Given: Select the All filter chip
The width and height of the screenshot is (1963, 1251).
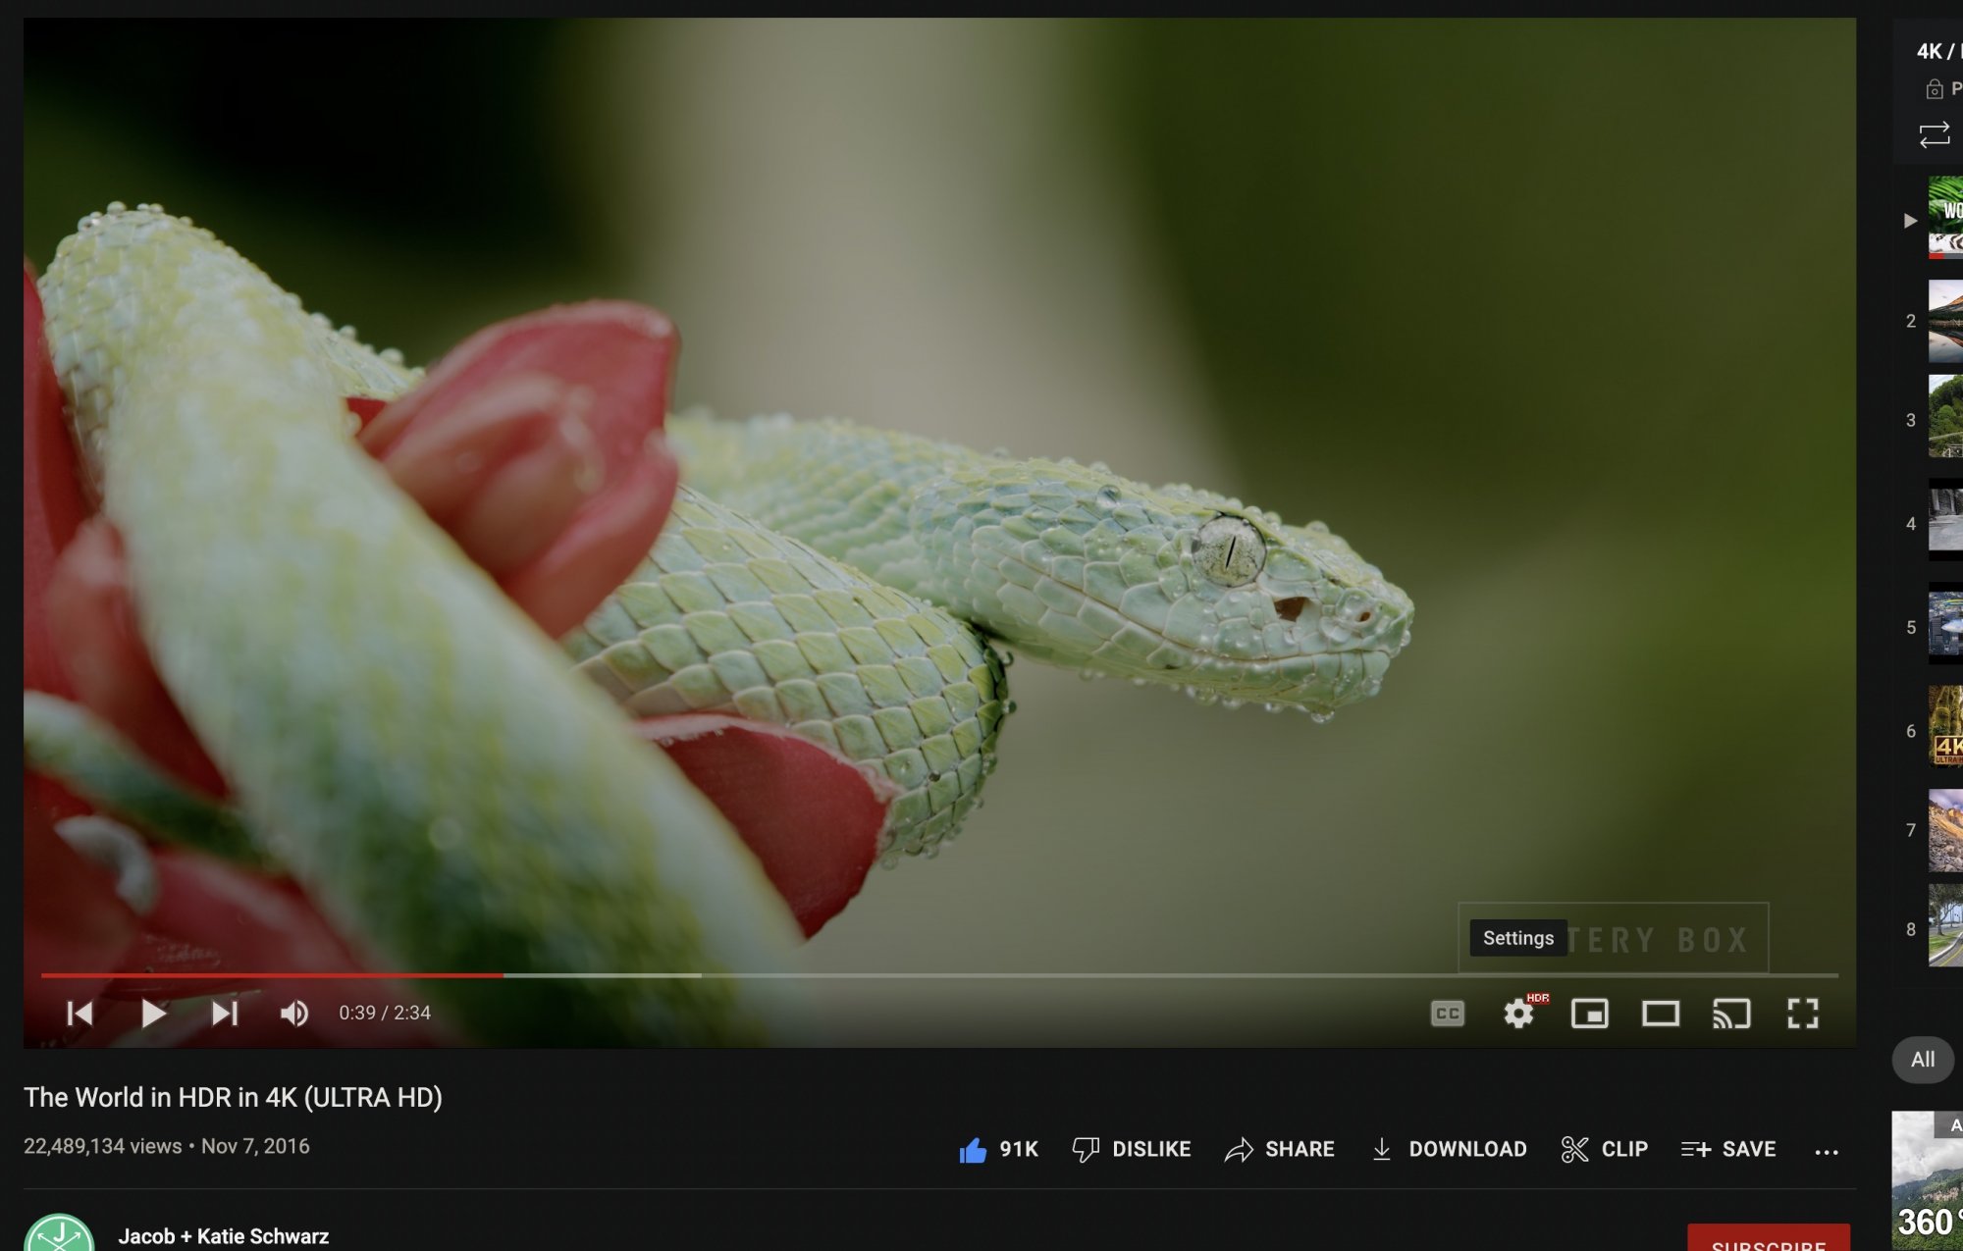Looking at the screenshot, I should click(1922, 1060).
